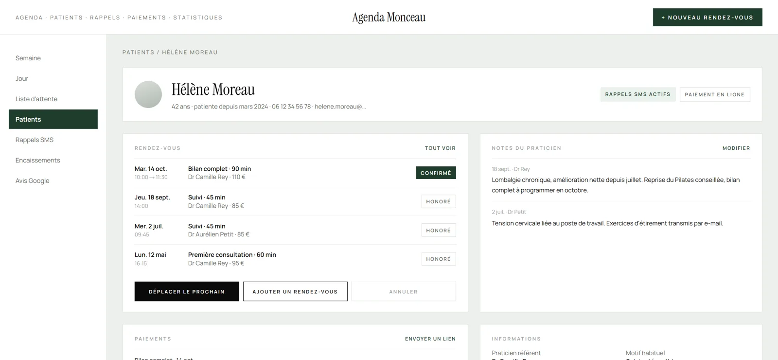
Task: Click the Patients breadcrumb link
Action: pos(138,52)
